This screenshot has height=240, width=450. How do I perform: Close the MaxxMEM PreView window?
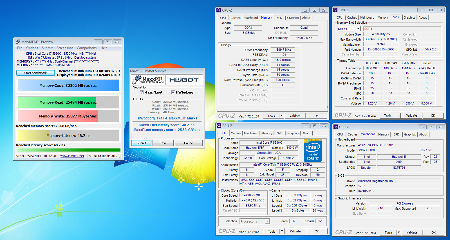(117, 42)
